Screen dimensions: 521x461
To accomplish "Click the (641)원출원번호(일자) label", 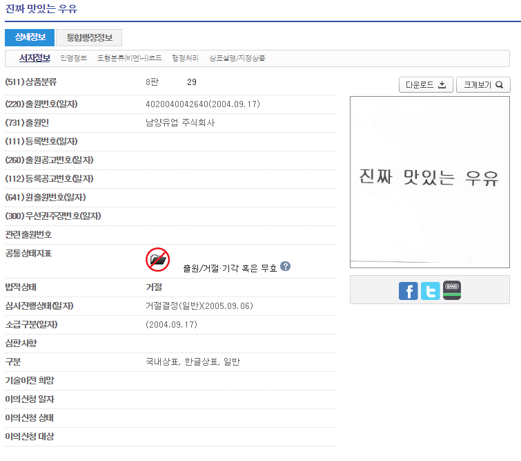I will click(x=45, y=198).
